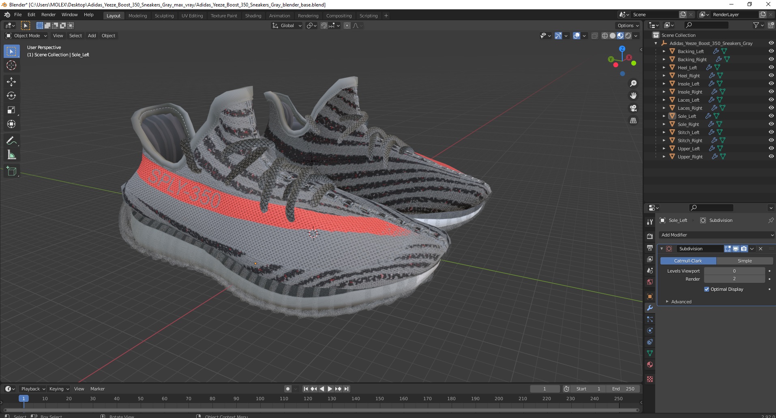Open the Render properties tab
This screenshot has height=418, width=776.
coord(650,236)
